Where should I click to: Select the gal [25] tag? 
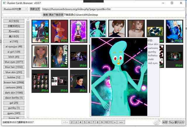click(x=14, y=103)
